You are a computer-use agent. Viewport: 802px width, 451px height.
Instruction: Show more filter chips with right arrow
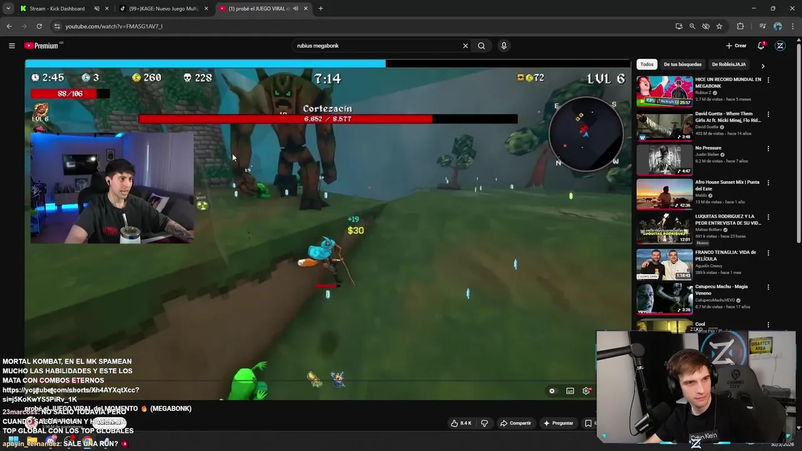tap(763, 65)
